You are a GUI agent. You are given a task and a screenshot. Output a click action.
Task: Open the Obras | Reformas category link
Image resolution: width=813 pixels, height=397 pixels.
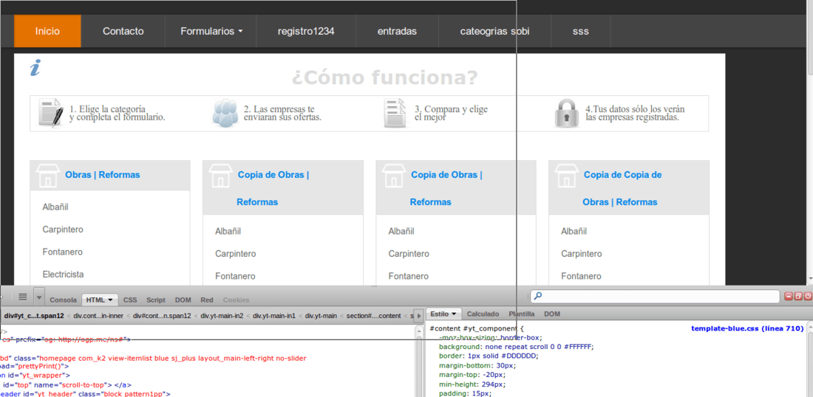[x=103, y=175]
